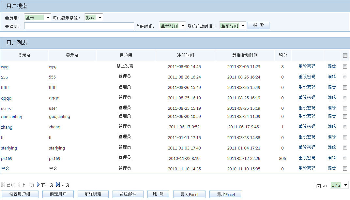Click 设置用户组 button
This screenshot has height=200, width=350.
20,194
